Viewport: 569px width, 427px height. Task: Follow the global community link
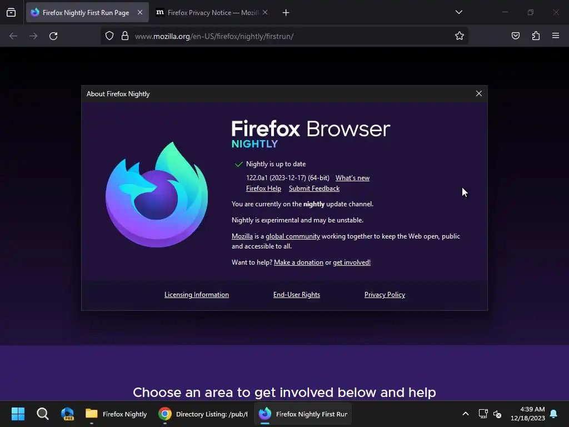point(292,236)
